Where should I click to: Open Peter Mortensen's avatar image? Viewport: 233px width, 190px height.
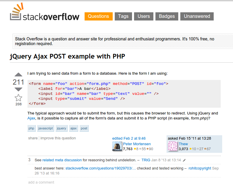click(x=117, y=146)
